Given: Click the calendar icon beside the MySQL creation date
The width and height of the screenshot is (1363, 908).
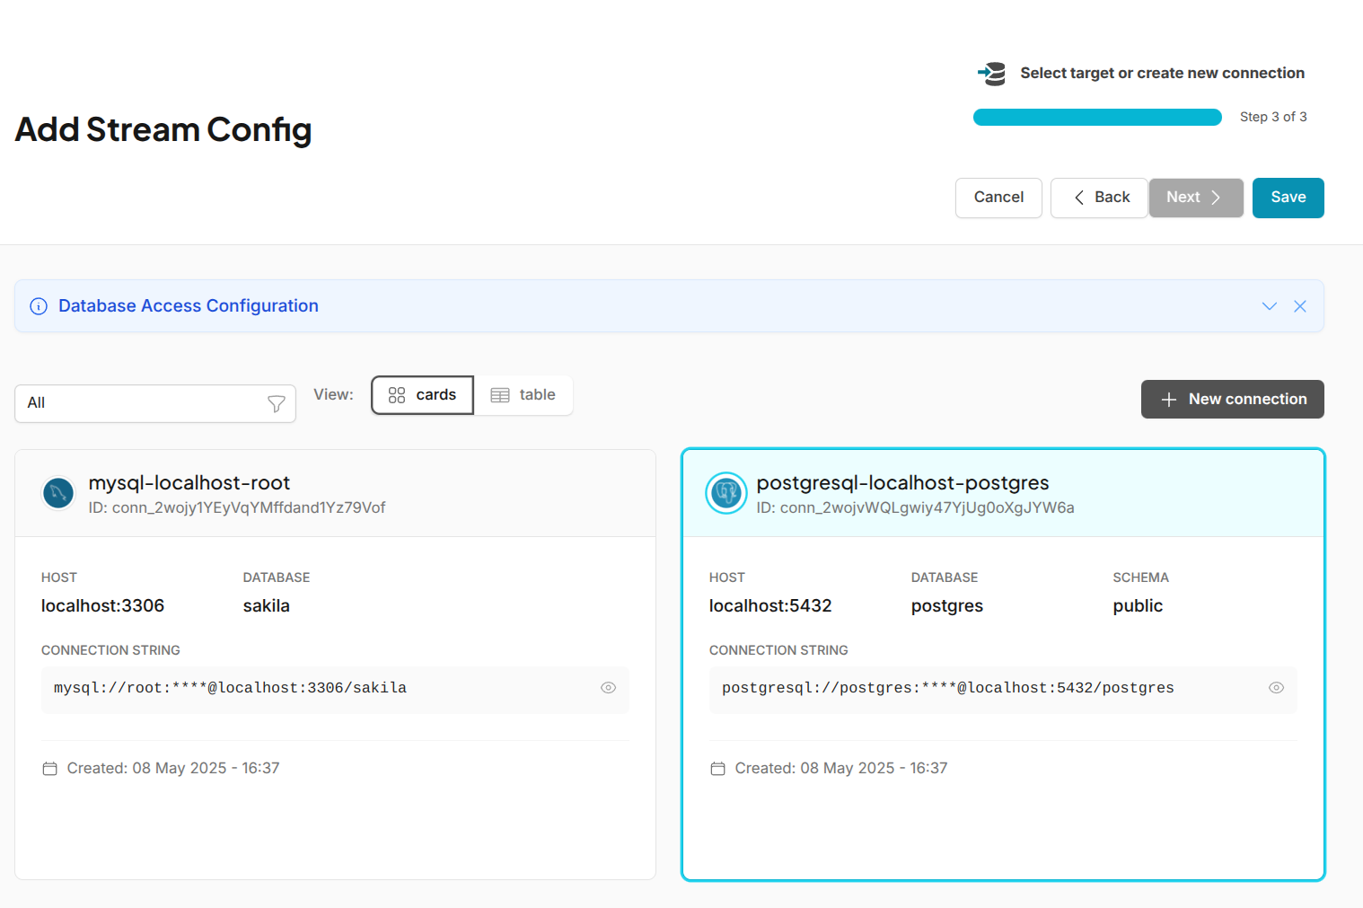Looking at the screenshot, I should [50, 768].
